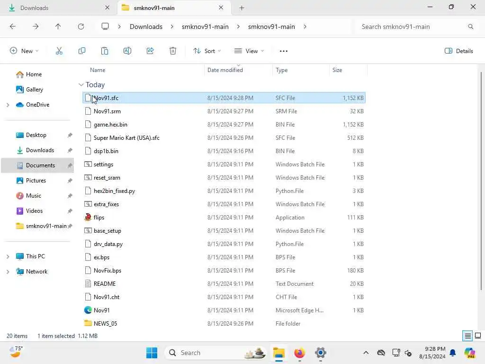Close the smknov91-main tab
Screen dimensions: 485x364
pyautogui.click(x=221, y=8)
